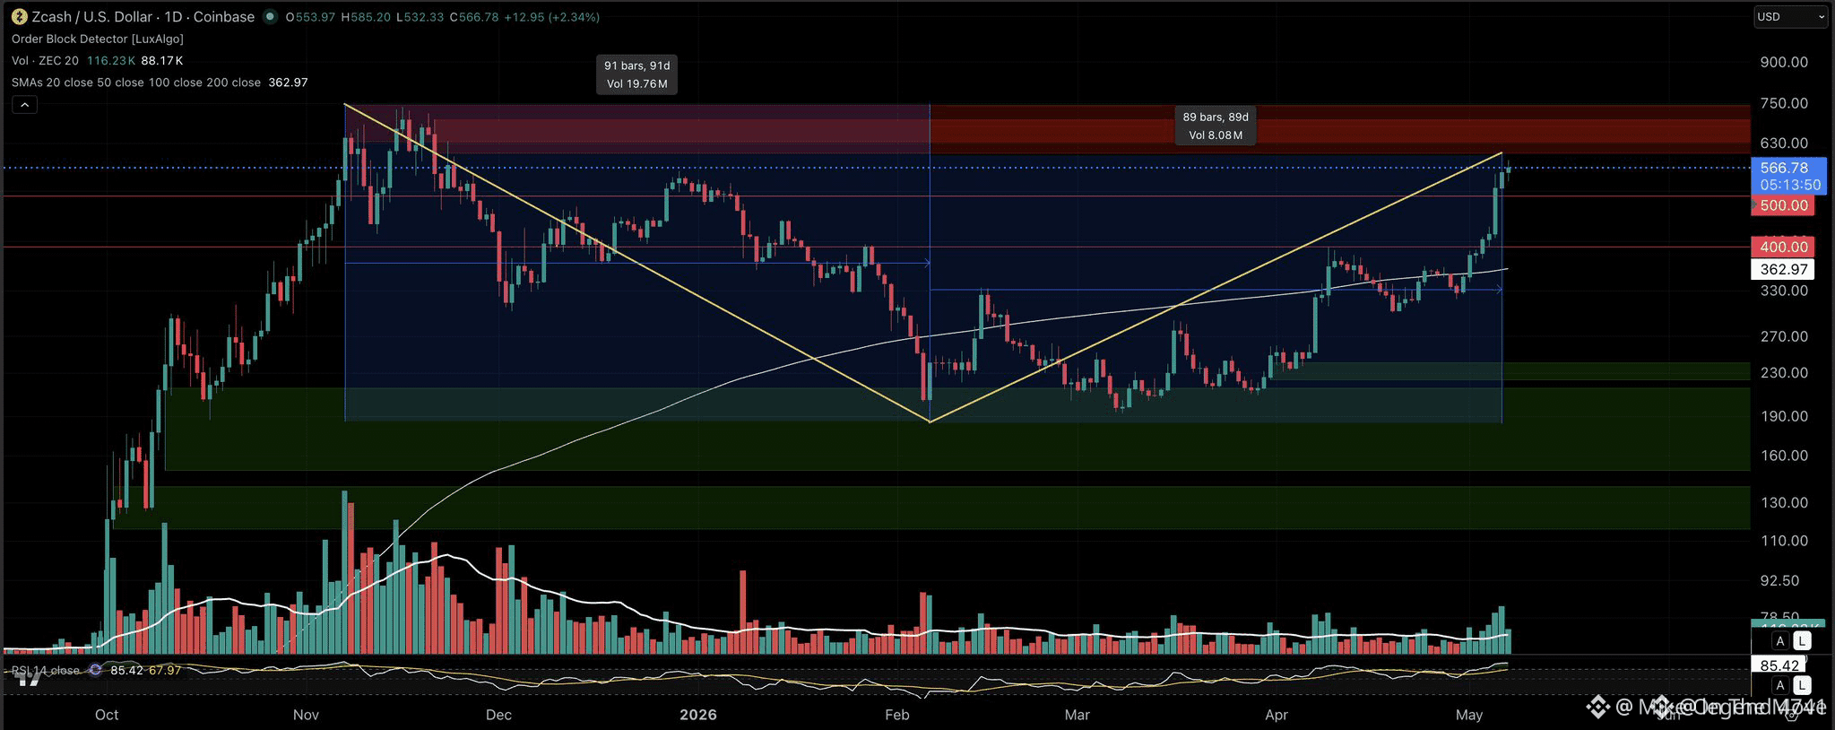
Task: Click the 92.50 price axis tick
Action: (1780, 580)
